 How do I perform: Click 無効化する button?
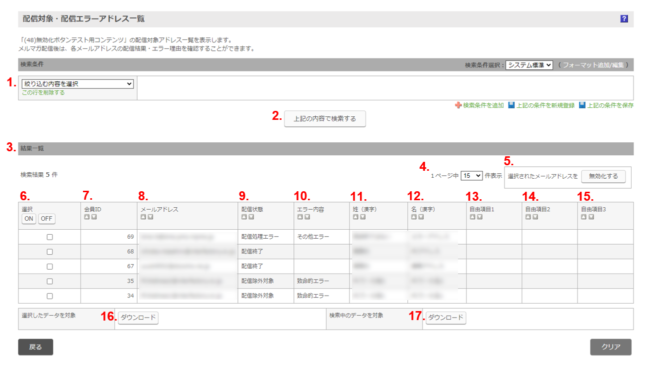(x=603, y=176)
